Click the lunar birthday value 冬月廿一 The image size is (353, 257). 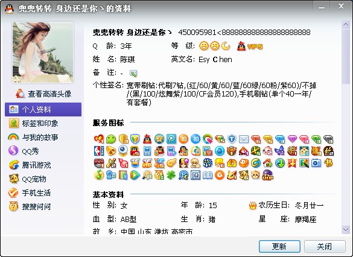pos(309,205)
